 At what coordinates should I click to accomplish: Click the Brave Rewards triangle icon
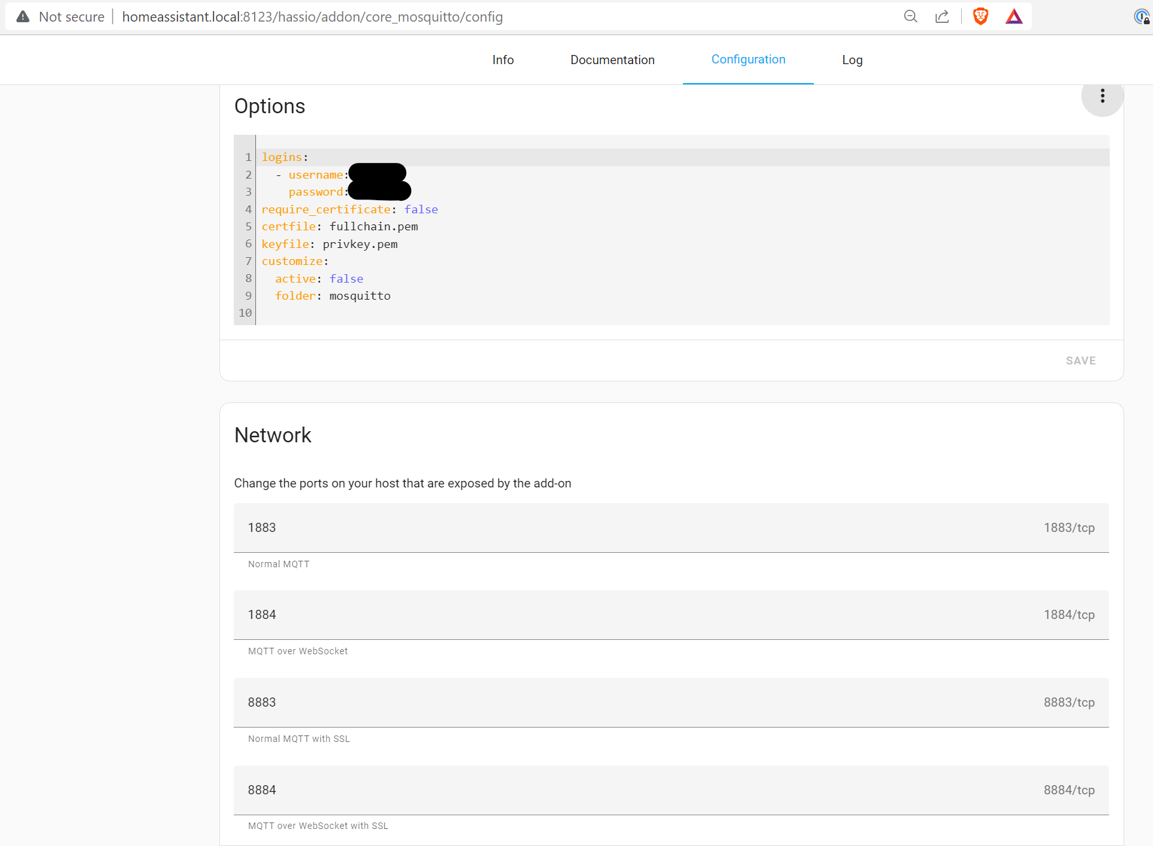(x=1014, y=17)
